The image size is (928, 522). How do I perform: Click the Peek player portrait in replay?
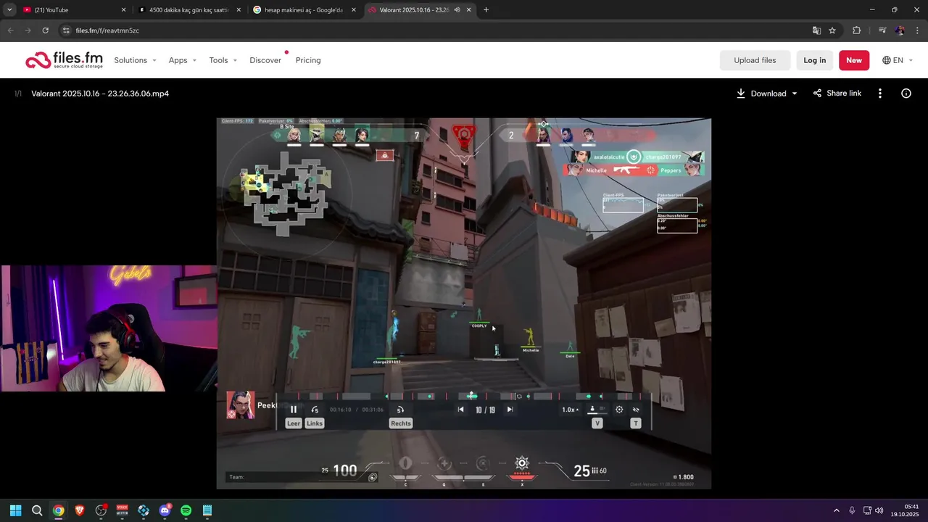241,405
